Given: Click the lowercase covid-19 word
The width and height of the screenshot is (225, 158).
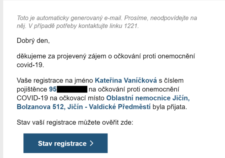Looking at the screenshot, I should click(x=30, y=65).
